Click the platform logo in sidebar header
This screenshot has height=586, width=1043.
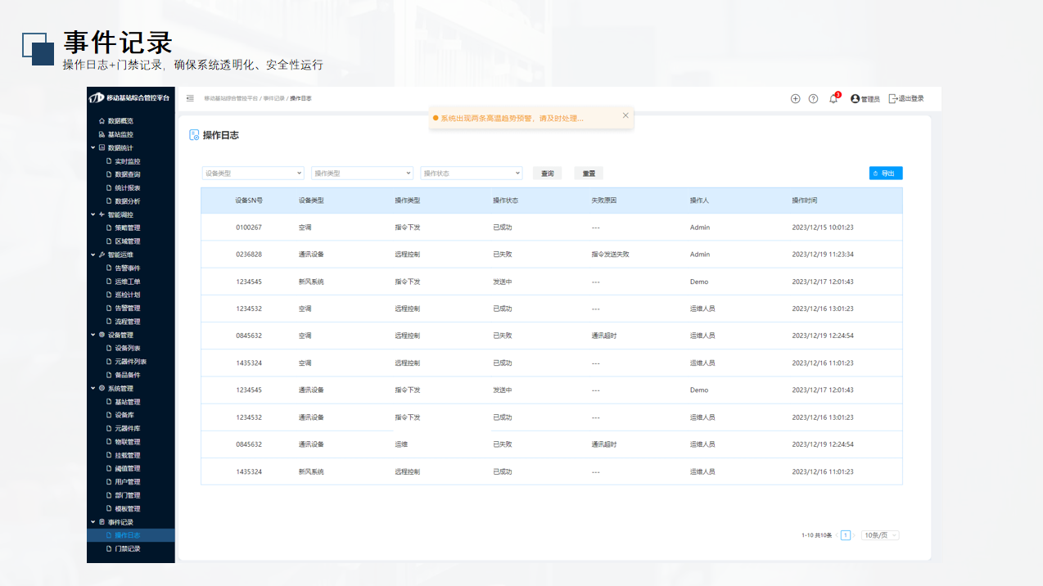click(x=97, y=98)
